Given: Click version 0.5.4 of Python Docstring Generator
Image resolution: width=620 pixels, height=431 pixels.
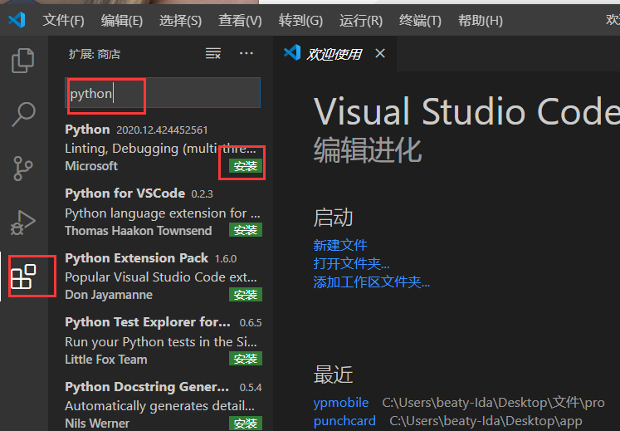Looking at the screenshot, I should (x=251, y=388).
